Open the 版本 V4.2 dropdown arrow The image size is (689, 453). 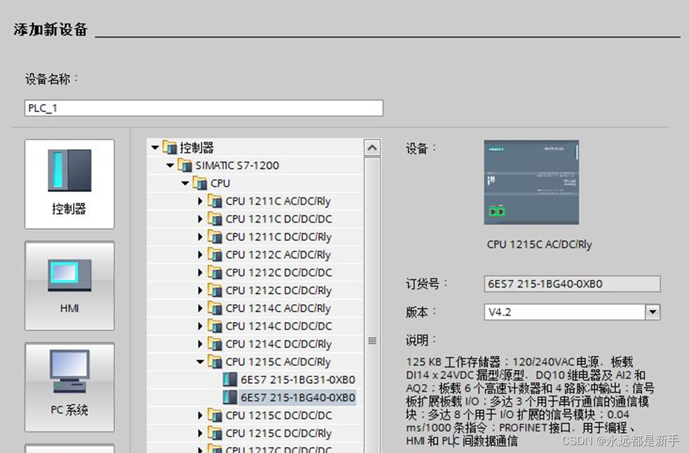pos(653,312)
